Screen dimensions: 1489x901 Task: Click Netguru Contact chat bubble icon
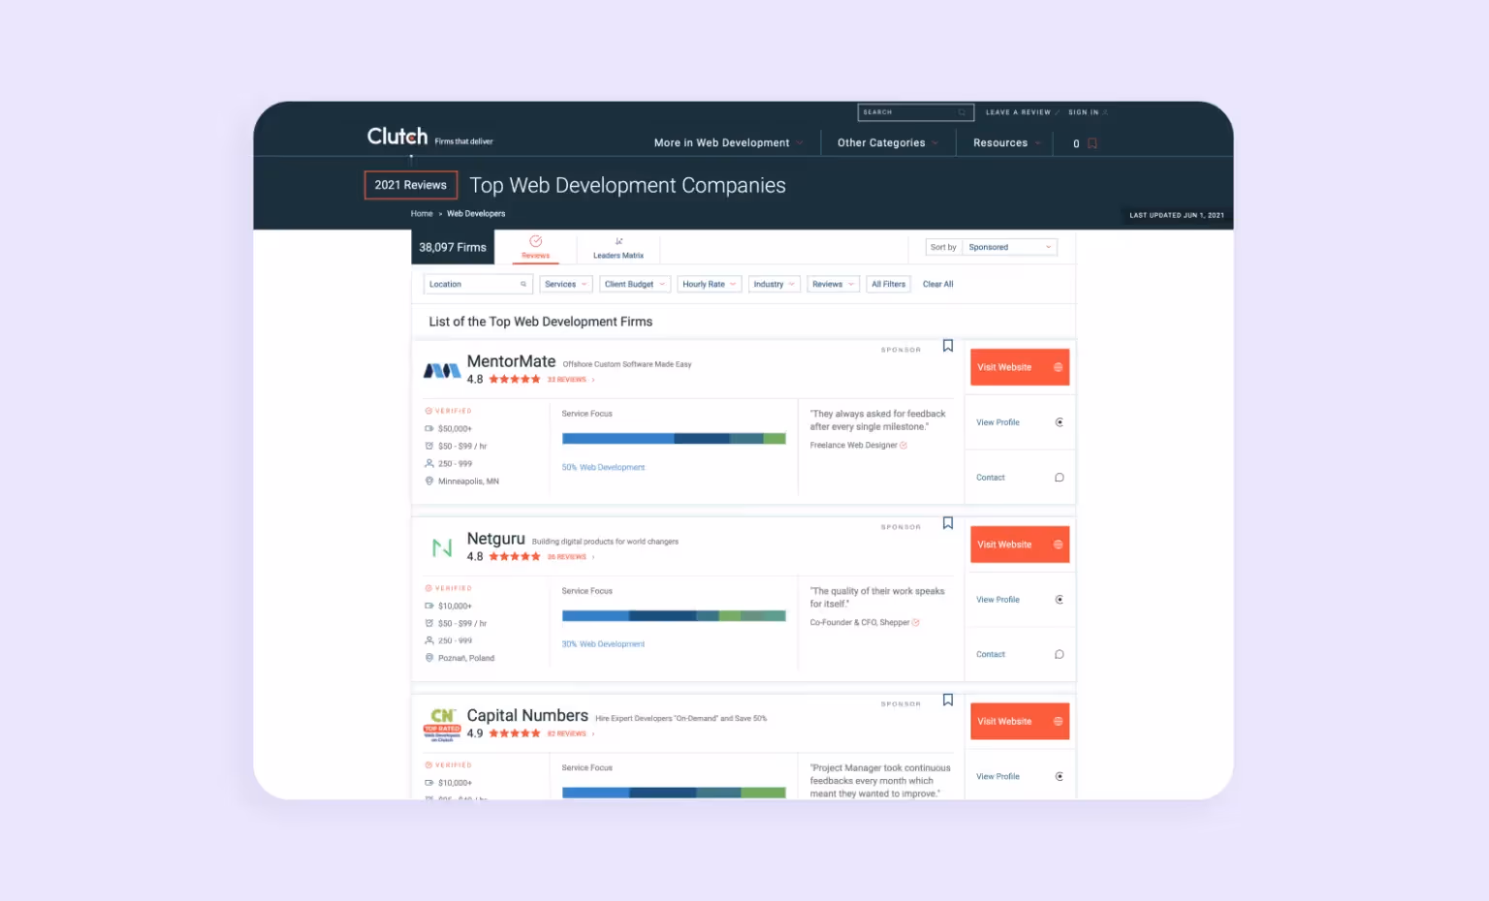[1060, 655]
